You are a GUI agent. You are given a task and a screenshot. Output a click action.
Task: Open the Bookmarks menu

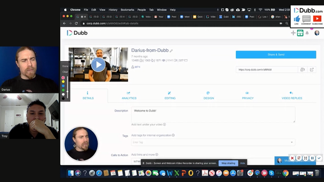pos(127,10)
